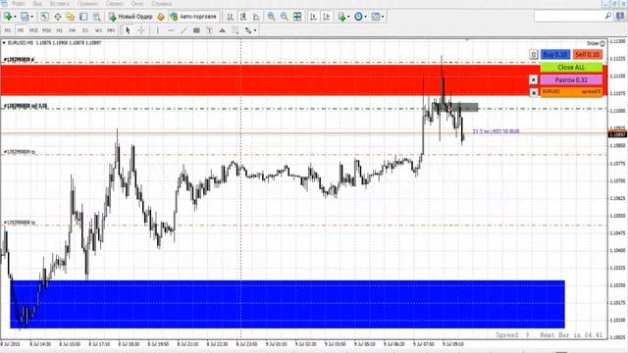Click the EURUSD,M5 chart title text
The image size is (628, 353).
tap(20, 43)
